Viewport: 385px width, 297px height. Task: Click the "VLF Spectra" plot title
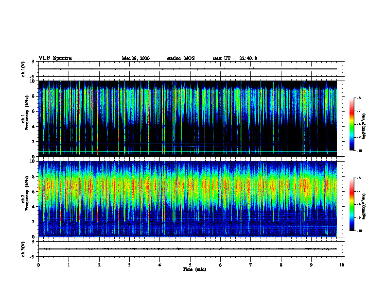point(55,58)
